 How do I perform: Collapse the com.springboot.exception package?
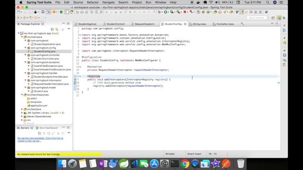point(25,62)
